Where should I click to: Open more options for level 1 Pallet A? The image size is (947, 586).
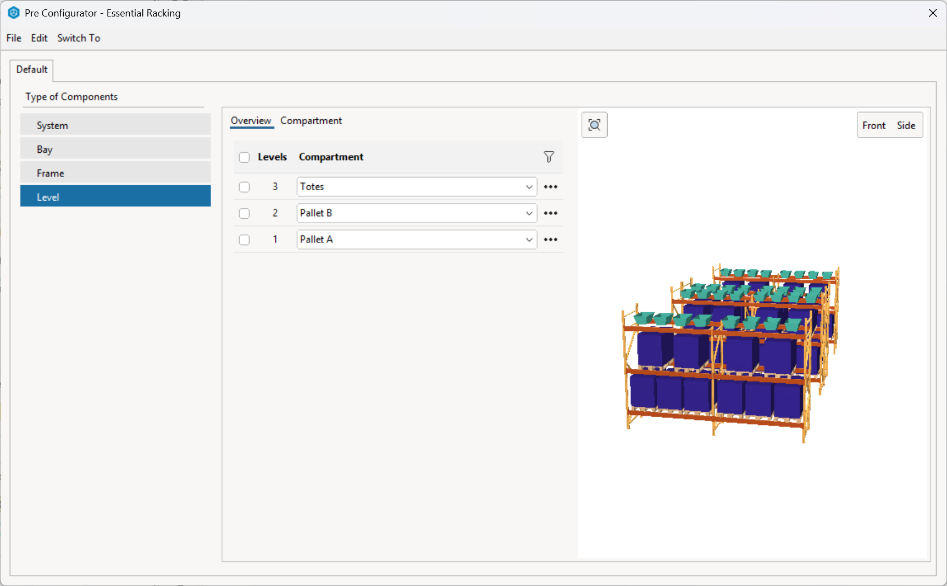click(x=550, y=240)
